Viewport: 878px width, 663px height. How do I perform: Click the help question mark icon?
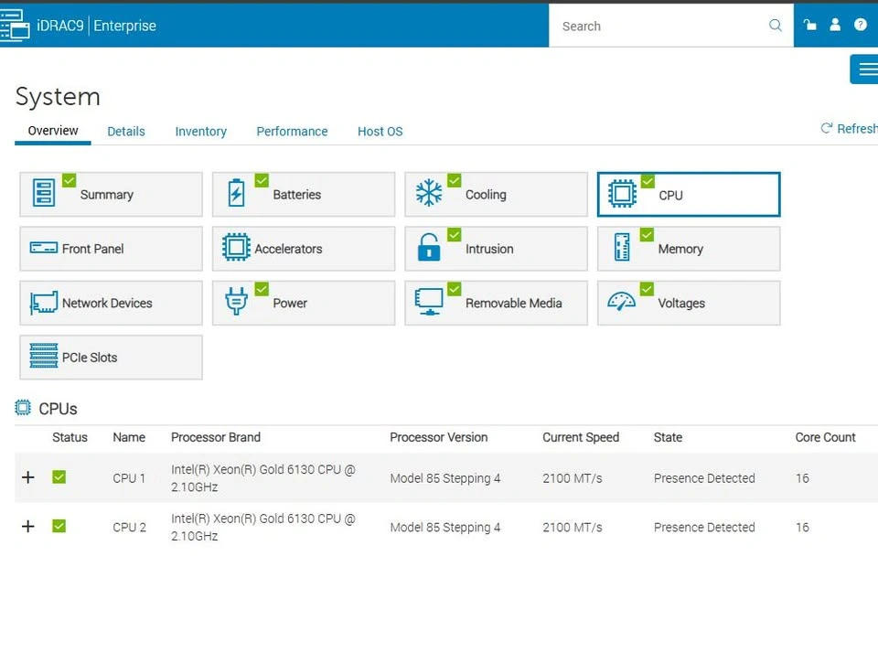click(861, 25)
